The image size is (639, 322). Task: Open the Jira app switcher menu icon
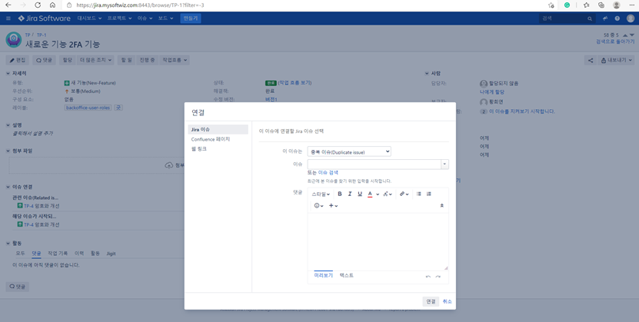(8, 18)
